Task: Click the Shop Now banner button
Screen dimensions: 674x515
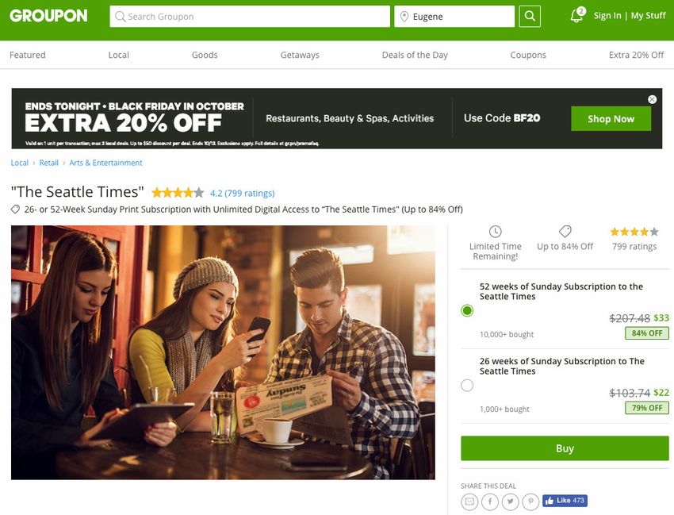Action: tap(611, 119)
